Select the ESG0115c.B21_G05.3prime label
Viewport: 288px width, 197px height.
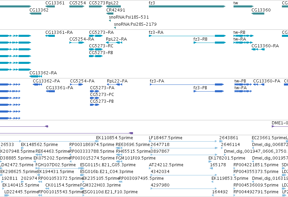108,165
